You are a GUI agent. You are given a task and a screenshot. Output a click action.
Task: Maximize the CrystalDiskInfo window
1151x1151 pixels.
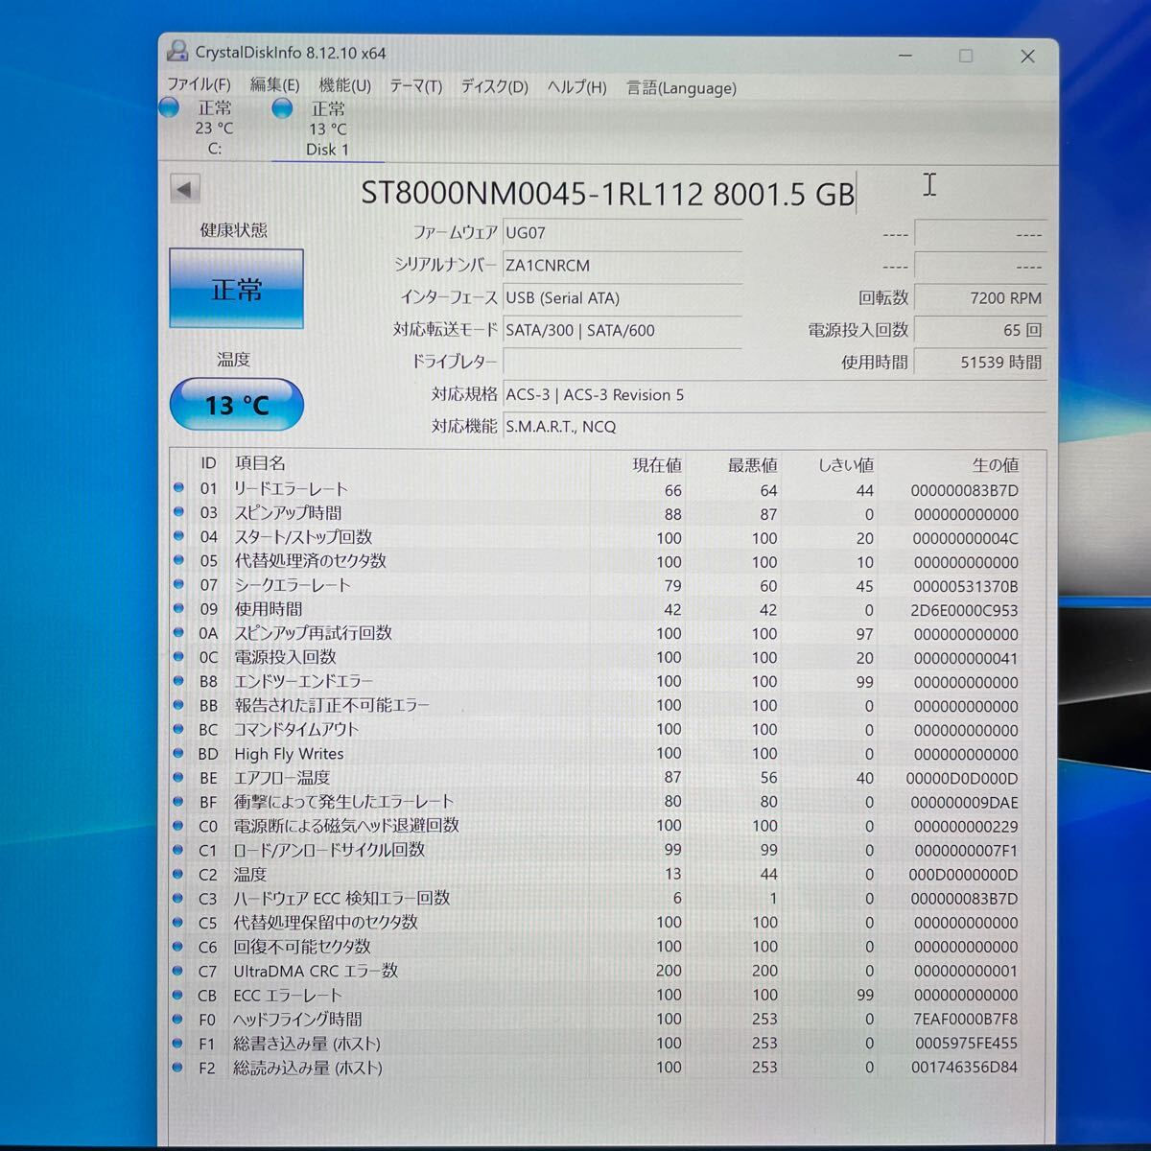coord(966,56)
